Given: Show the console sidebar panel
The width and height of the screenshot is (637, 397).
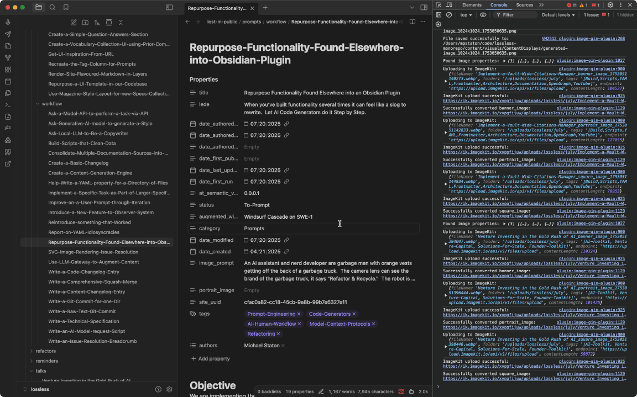Looking at the screenshot, I should coord(438,14).
